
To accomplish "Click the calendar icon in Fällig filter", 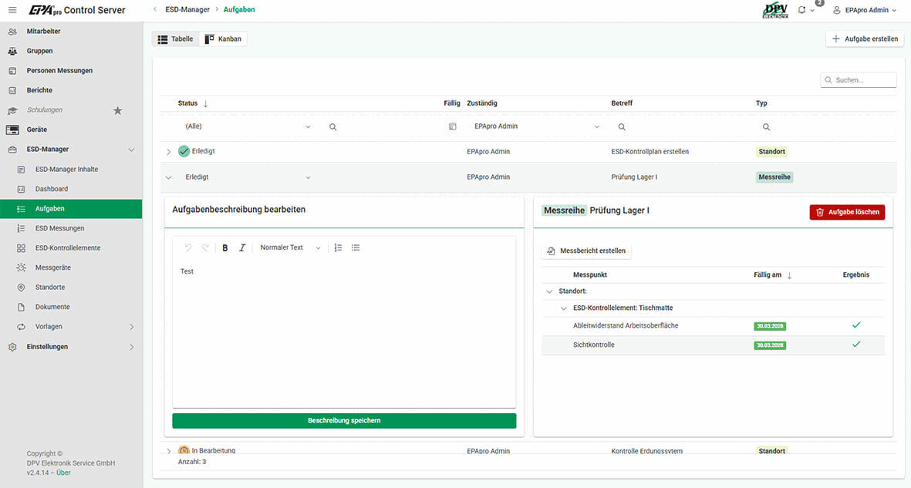I will click(x=453, y=126).
